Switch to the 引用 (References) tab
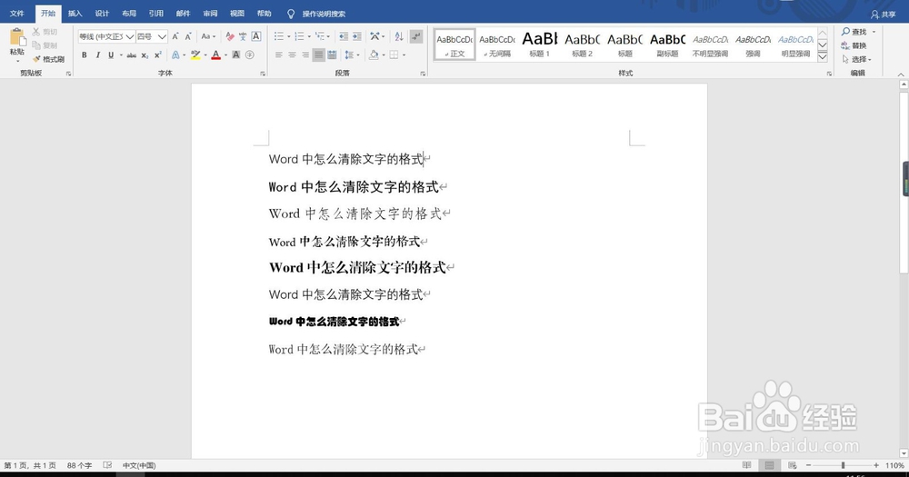The width and height of the screenshot is (909, 477). tap(156, 14)
